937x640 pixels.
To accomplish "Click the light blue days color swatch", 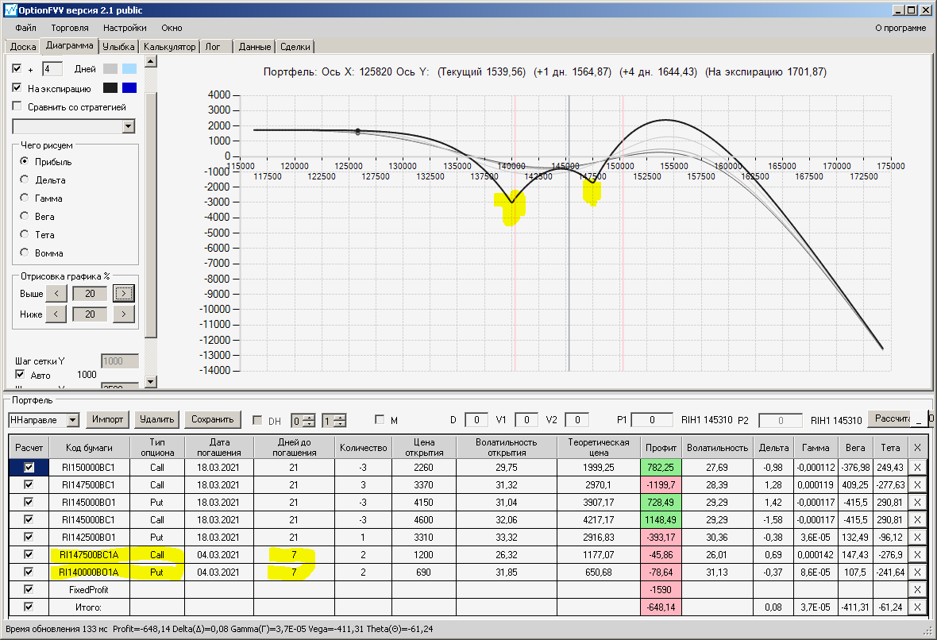I will (129, 69).
